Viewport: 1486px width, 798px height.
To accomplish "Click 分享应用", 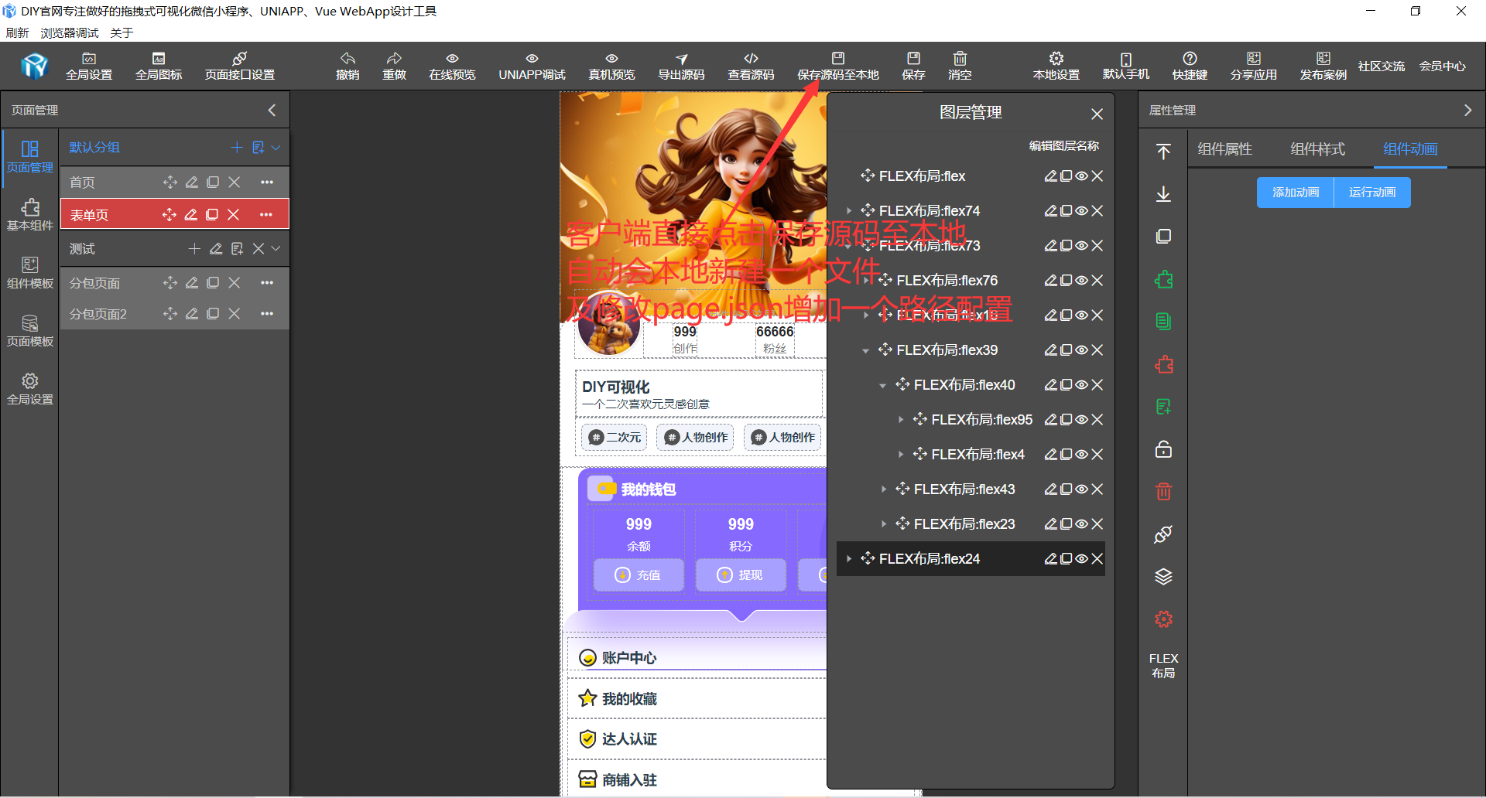I will (1254, 66).
